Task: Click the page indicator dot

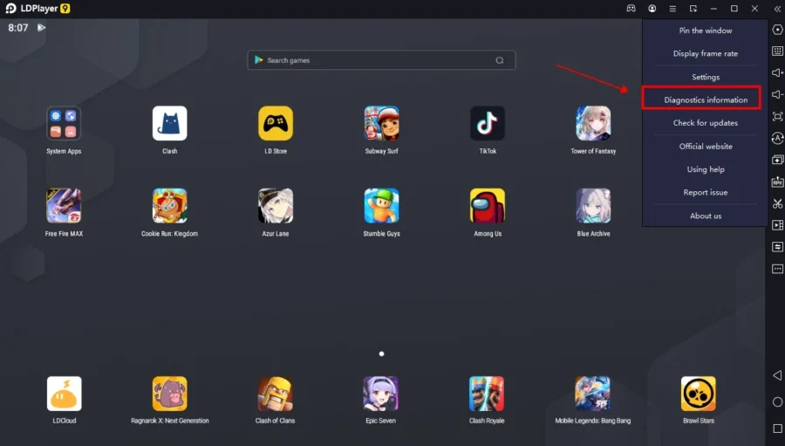Action: click(381, 353)
